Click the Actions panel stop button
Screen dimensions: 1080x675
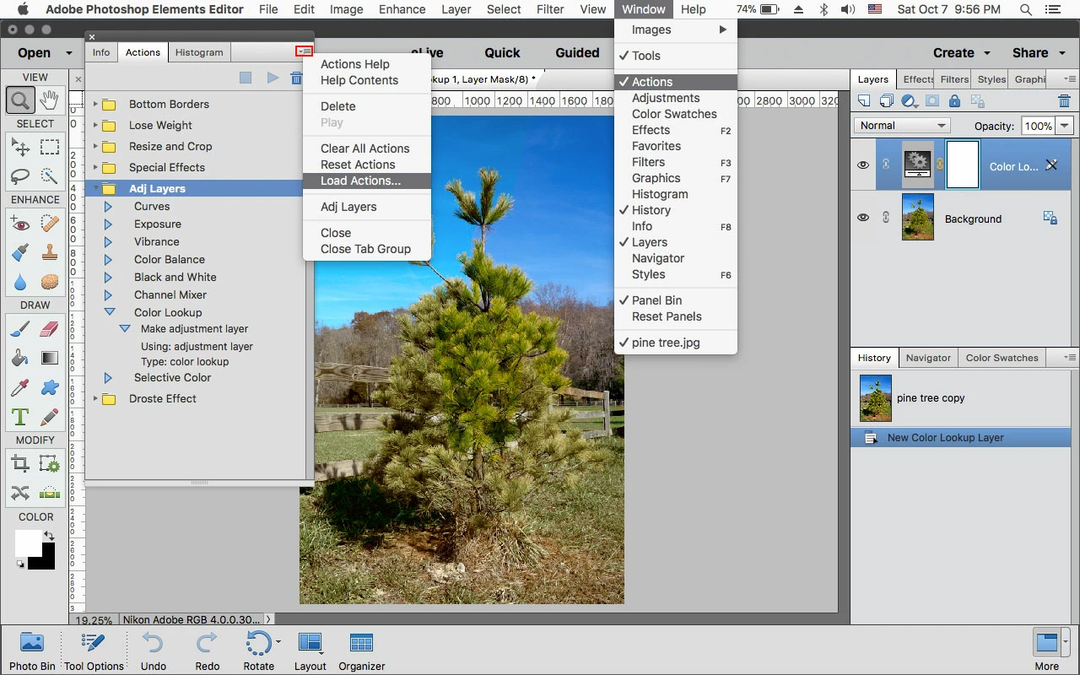246,78
